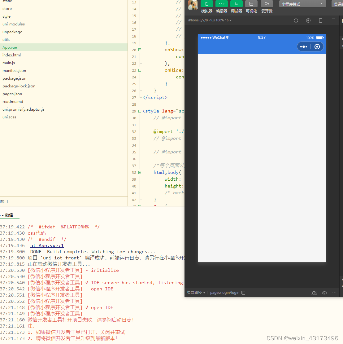Open the 页面路径 page path dropdown
Screen dimensions: 343x344
[x=196, y=293]
